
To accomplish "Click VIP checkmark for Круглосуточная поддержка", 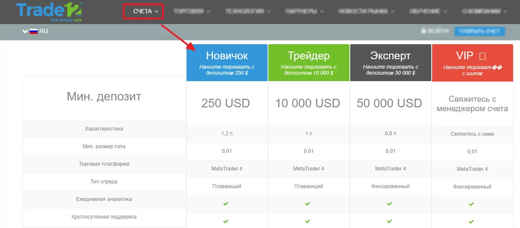I will click(x=471, y=222).
